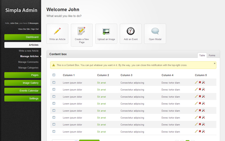Click the hammer settings icon in fifth table row
225x141 pixels.
(x=203, y=110)
